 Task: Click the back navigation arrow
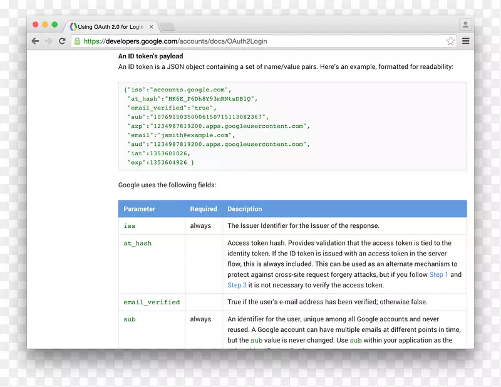tap(35, 41)
